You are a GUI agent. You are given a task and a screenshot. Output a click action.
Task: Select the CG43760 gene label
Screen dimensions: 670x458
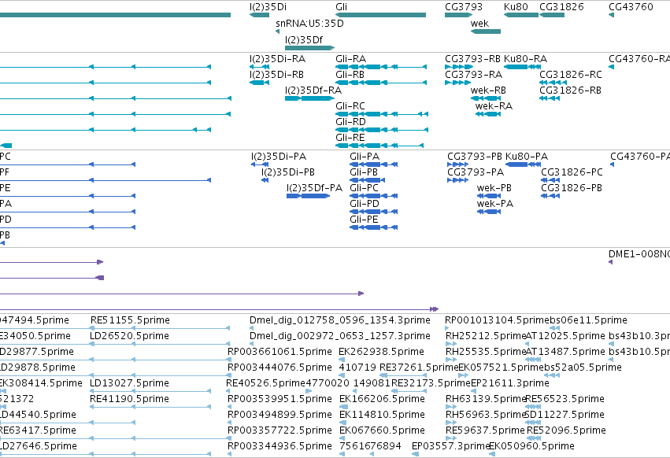point(631,7)
